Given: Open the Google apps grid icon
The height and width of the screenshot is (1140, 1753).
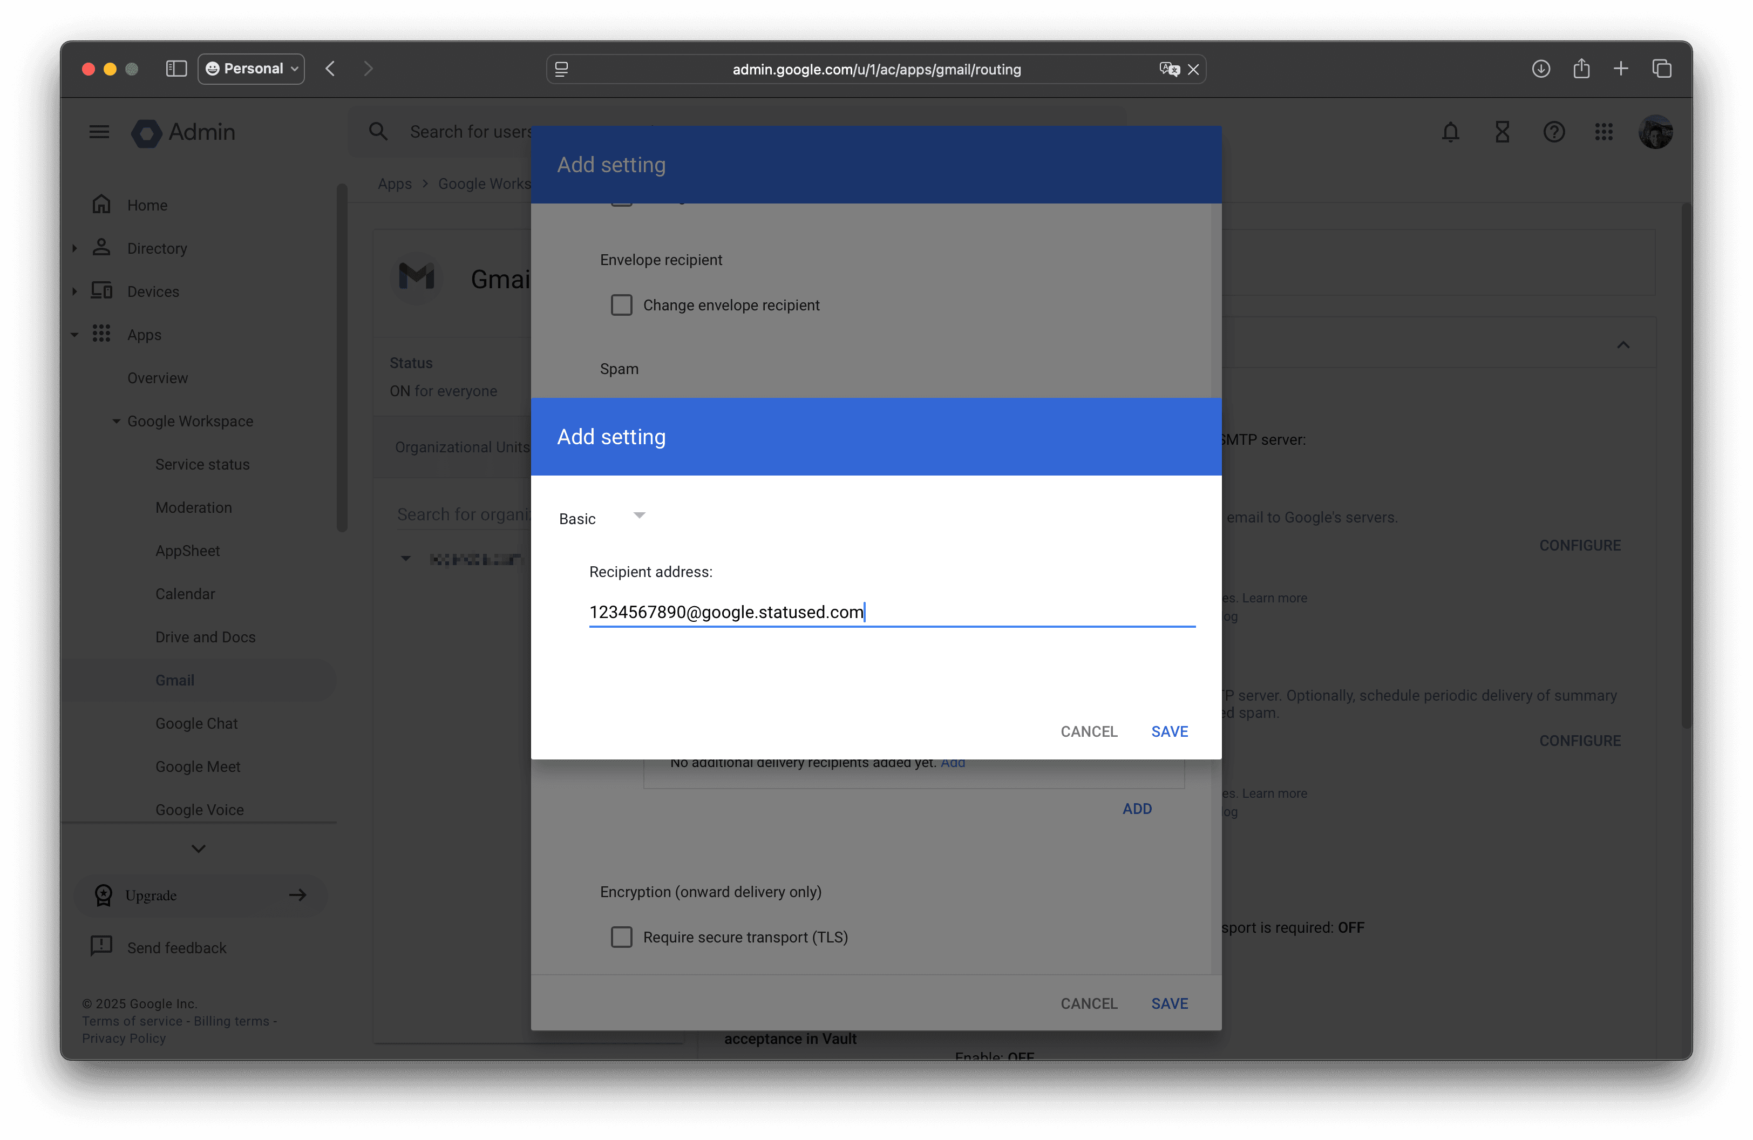Looking at the screenshot, I should click(x=1603, y=132).
